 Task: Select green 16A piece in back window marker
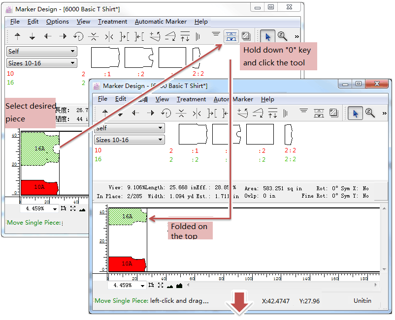[x=39, y=148]
